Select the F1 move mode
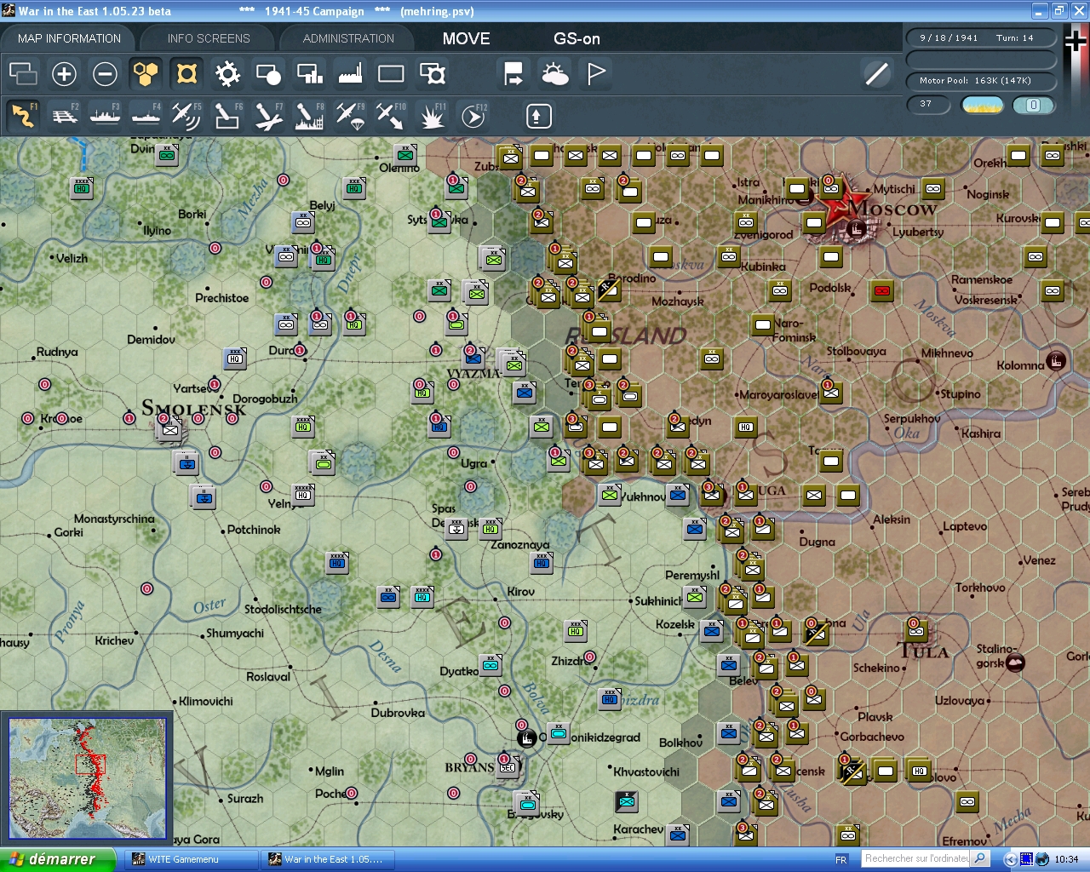Screen dimensions: 1090x872 tap(23, 115)
